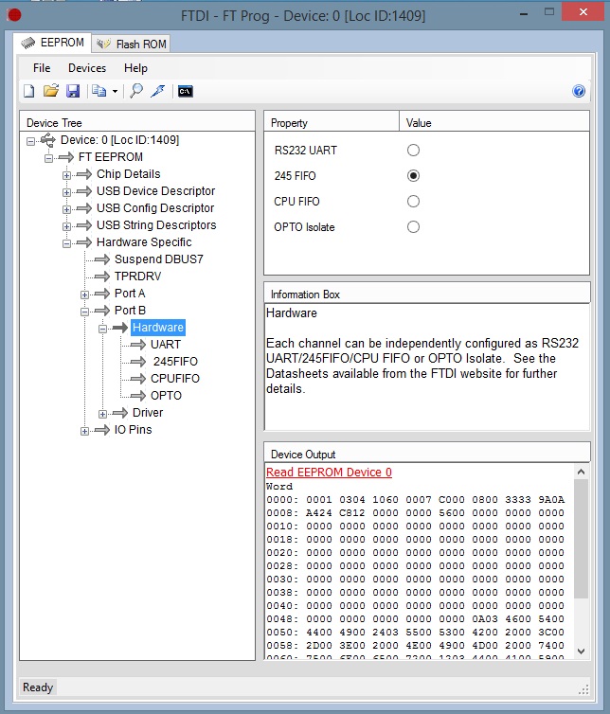Image resolution: width=610 pixels, height=714 pixels.
Task: Click Device Output scrollbar down arrow
Action: coord(581,652)
